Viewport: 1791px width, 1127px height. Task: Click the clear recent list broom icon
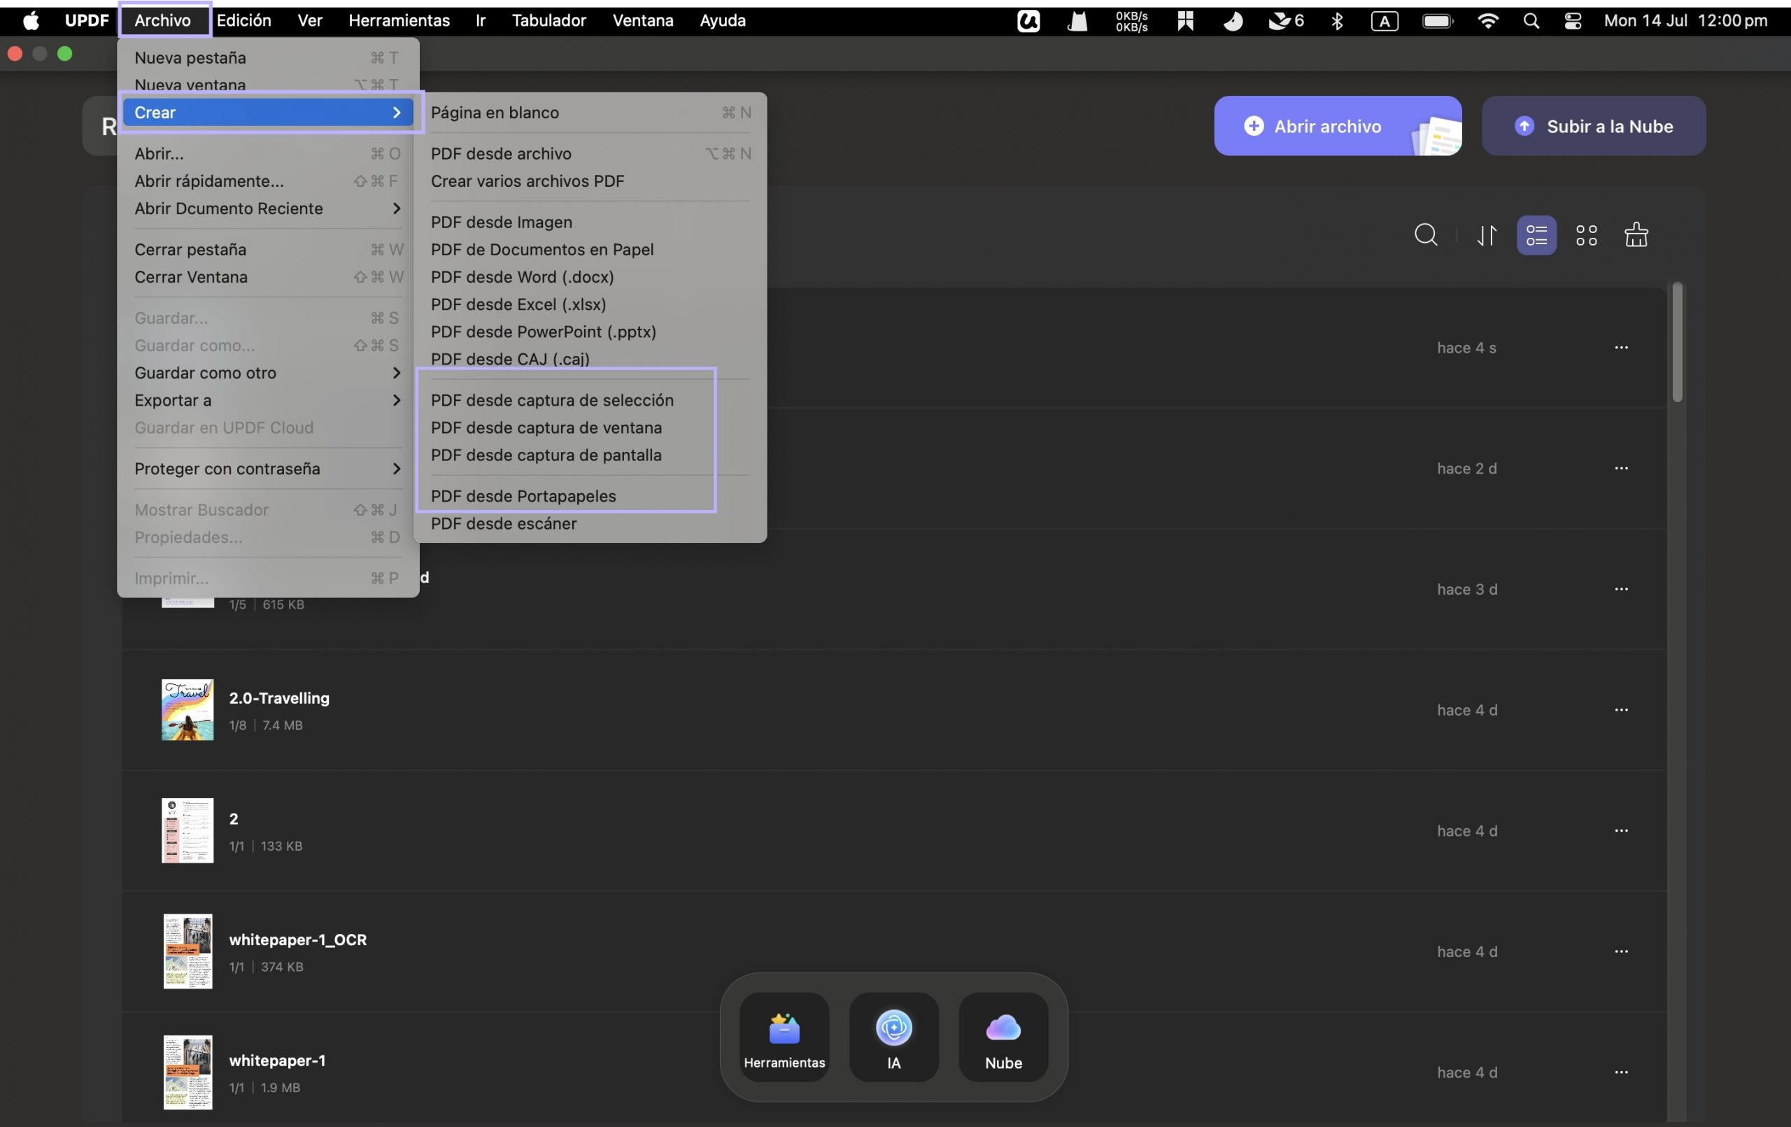(x=1636, y=235)
